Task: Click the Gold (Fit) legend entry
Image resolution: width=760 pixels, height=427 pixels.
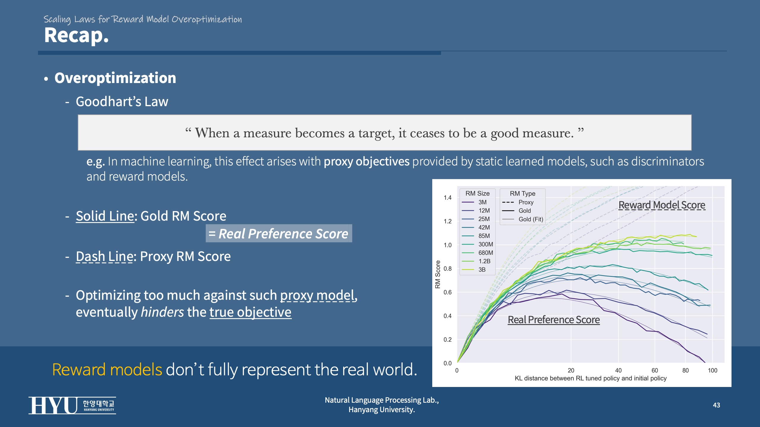Action: pos(530,219)
